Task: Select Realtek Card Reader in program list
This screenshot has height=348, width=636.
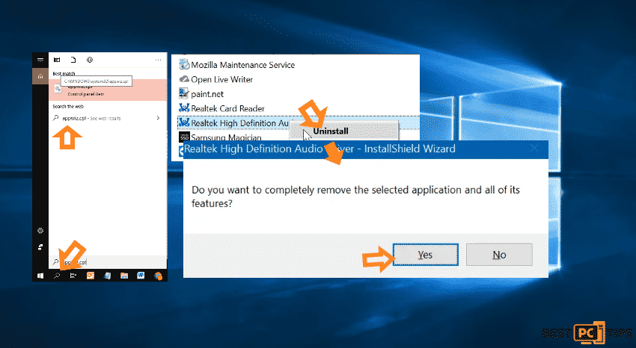Action: point(227,108)
